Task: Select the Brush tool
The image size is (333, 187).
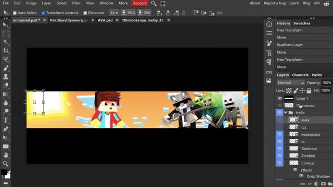Action: (x=6, y=68)
